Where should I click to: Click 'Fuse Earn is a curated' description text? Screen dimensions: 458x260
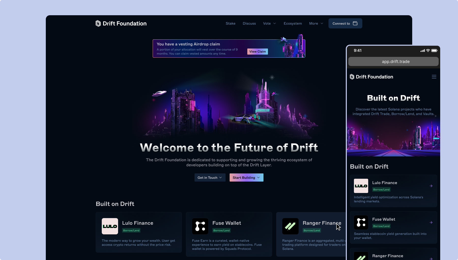point(227,245)
